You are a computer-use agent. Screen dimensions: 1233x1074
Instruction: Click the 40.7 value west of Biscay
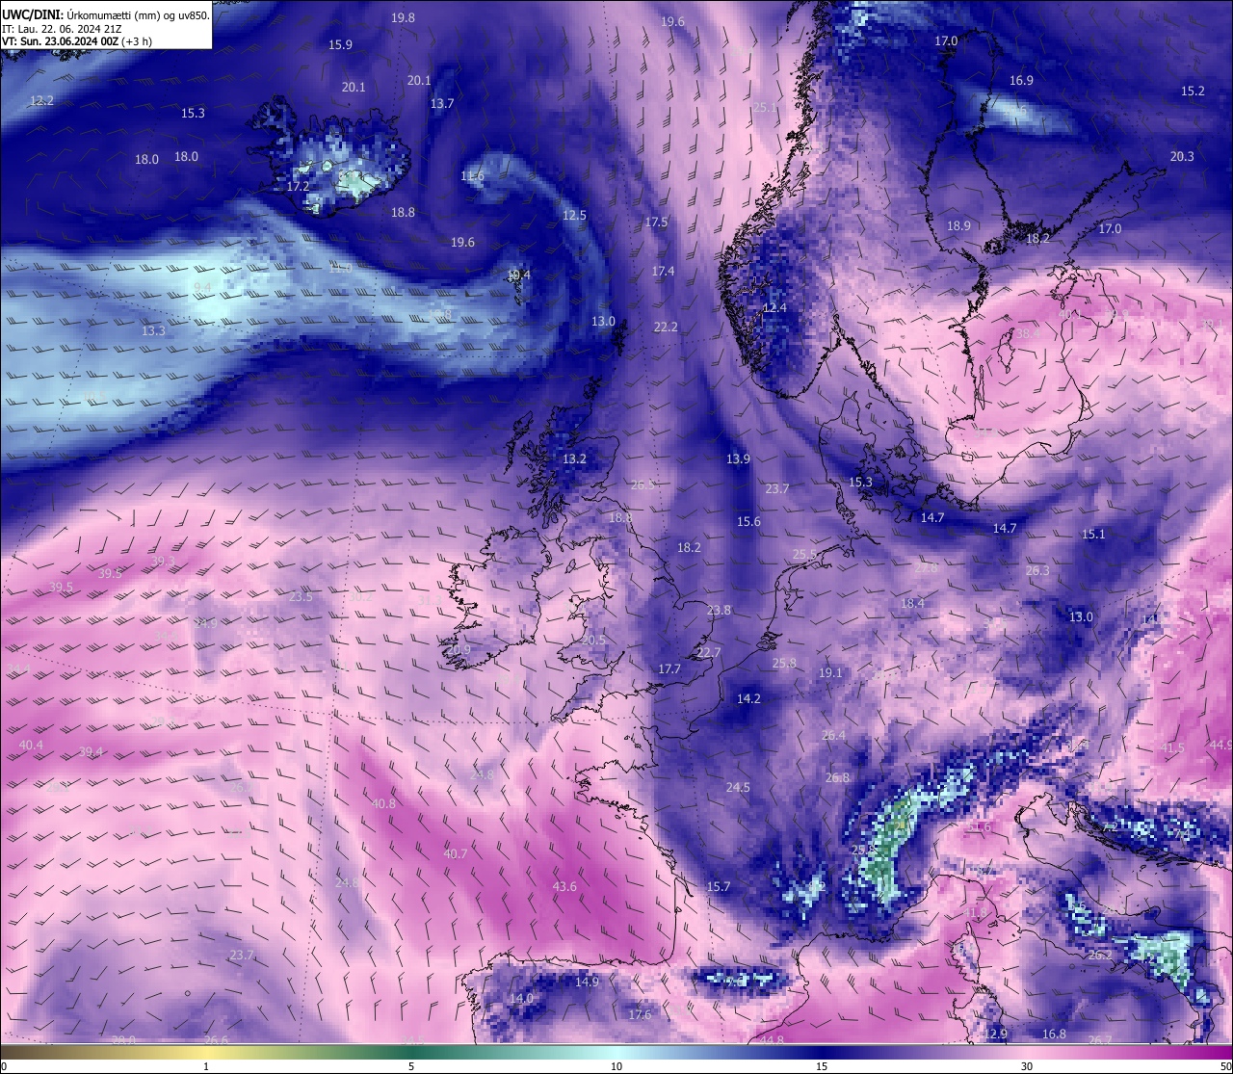[456, 854]
